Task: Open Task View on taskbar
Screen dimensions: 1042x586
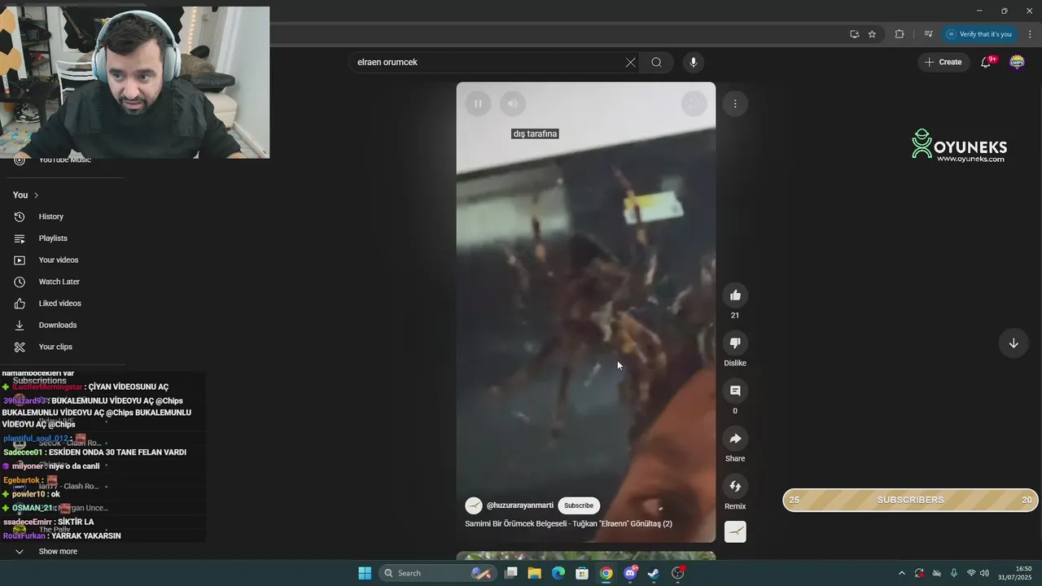Action: 511,573
